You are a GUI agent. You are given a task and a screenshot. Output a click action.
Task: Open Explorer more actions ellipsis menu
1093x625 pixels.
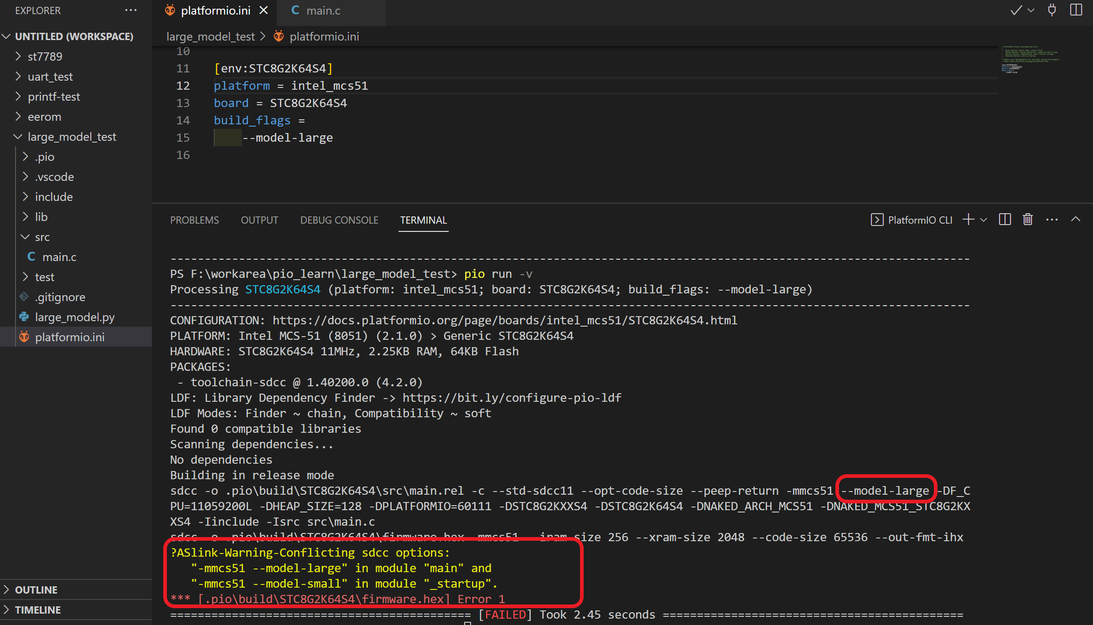coord(130,10)
